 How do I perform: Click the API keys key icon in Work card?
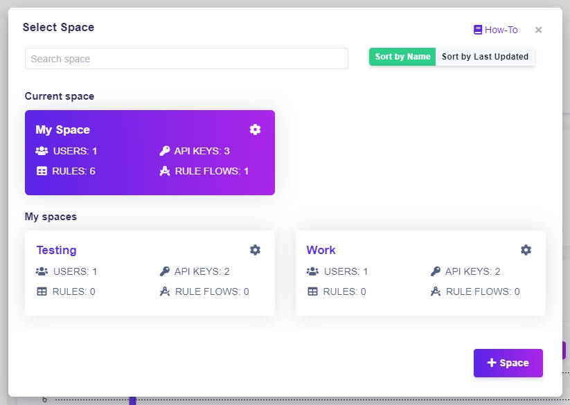pos(435,271)
